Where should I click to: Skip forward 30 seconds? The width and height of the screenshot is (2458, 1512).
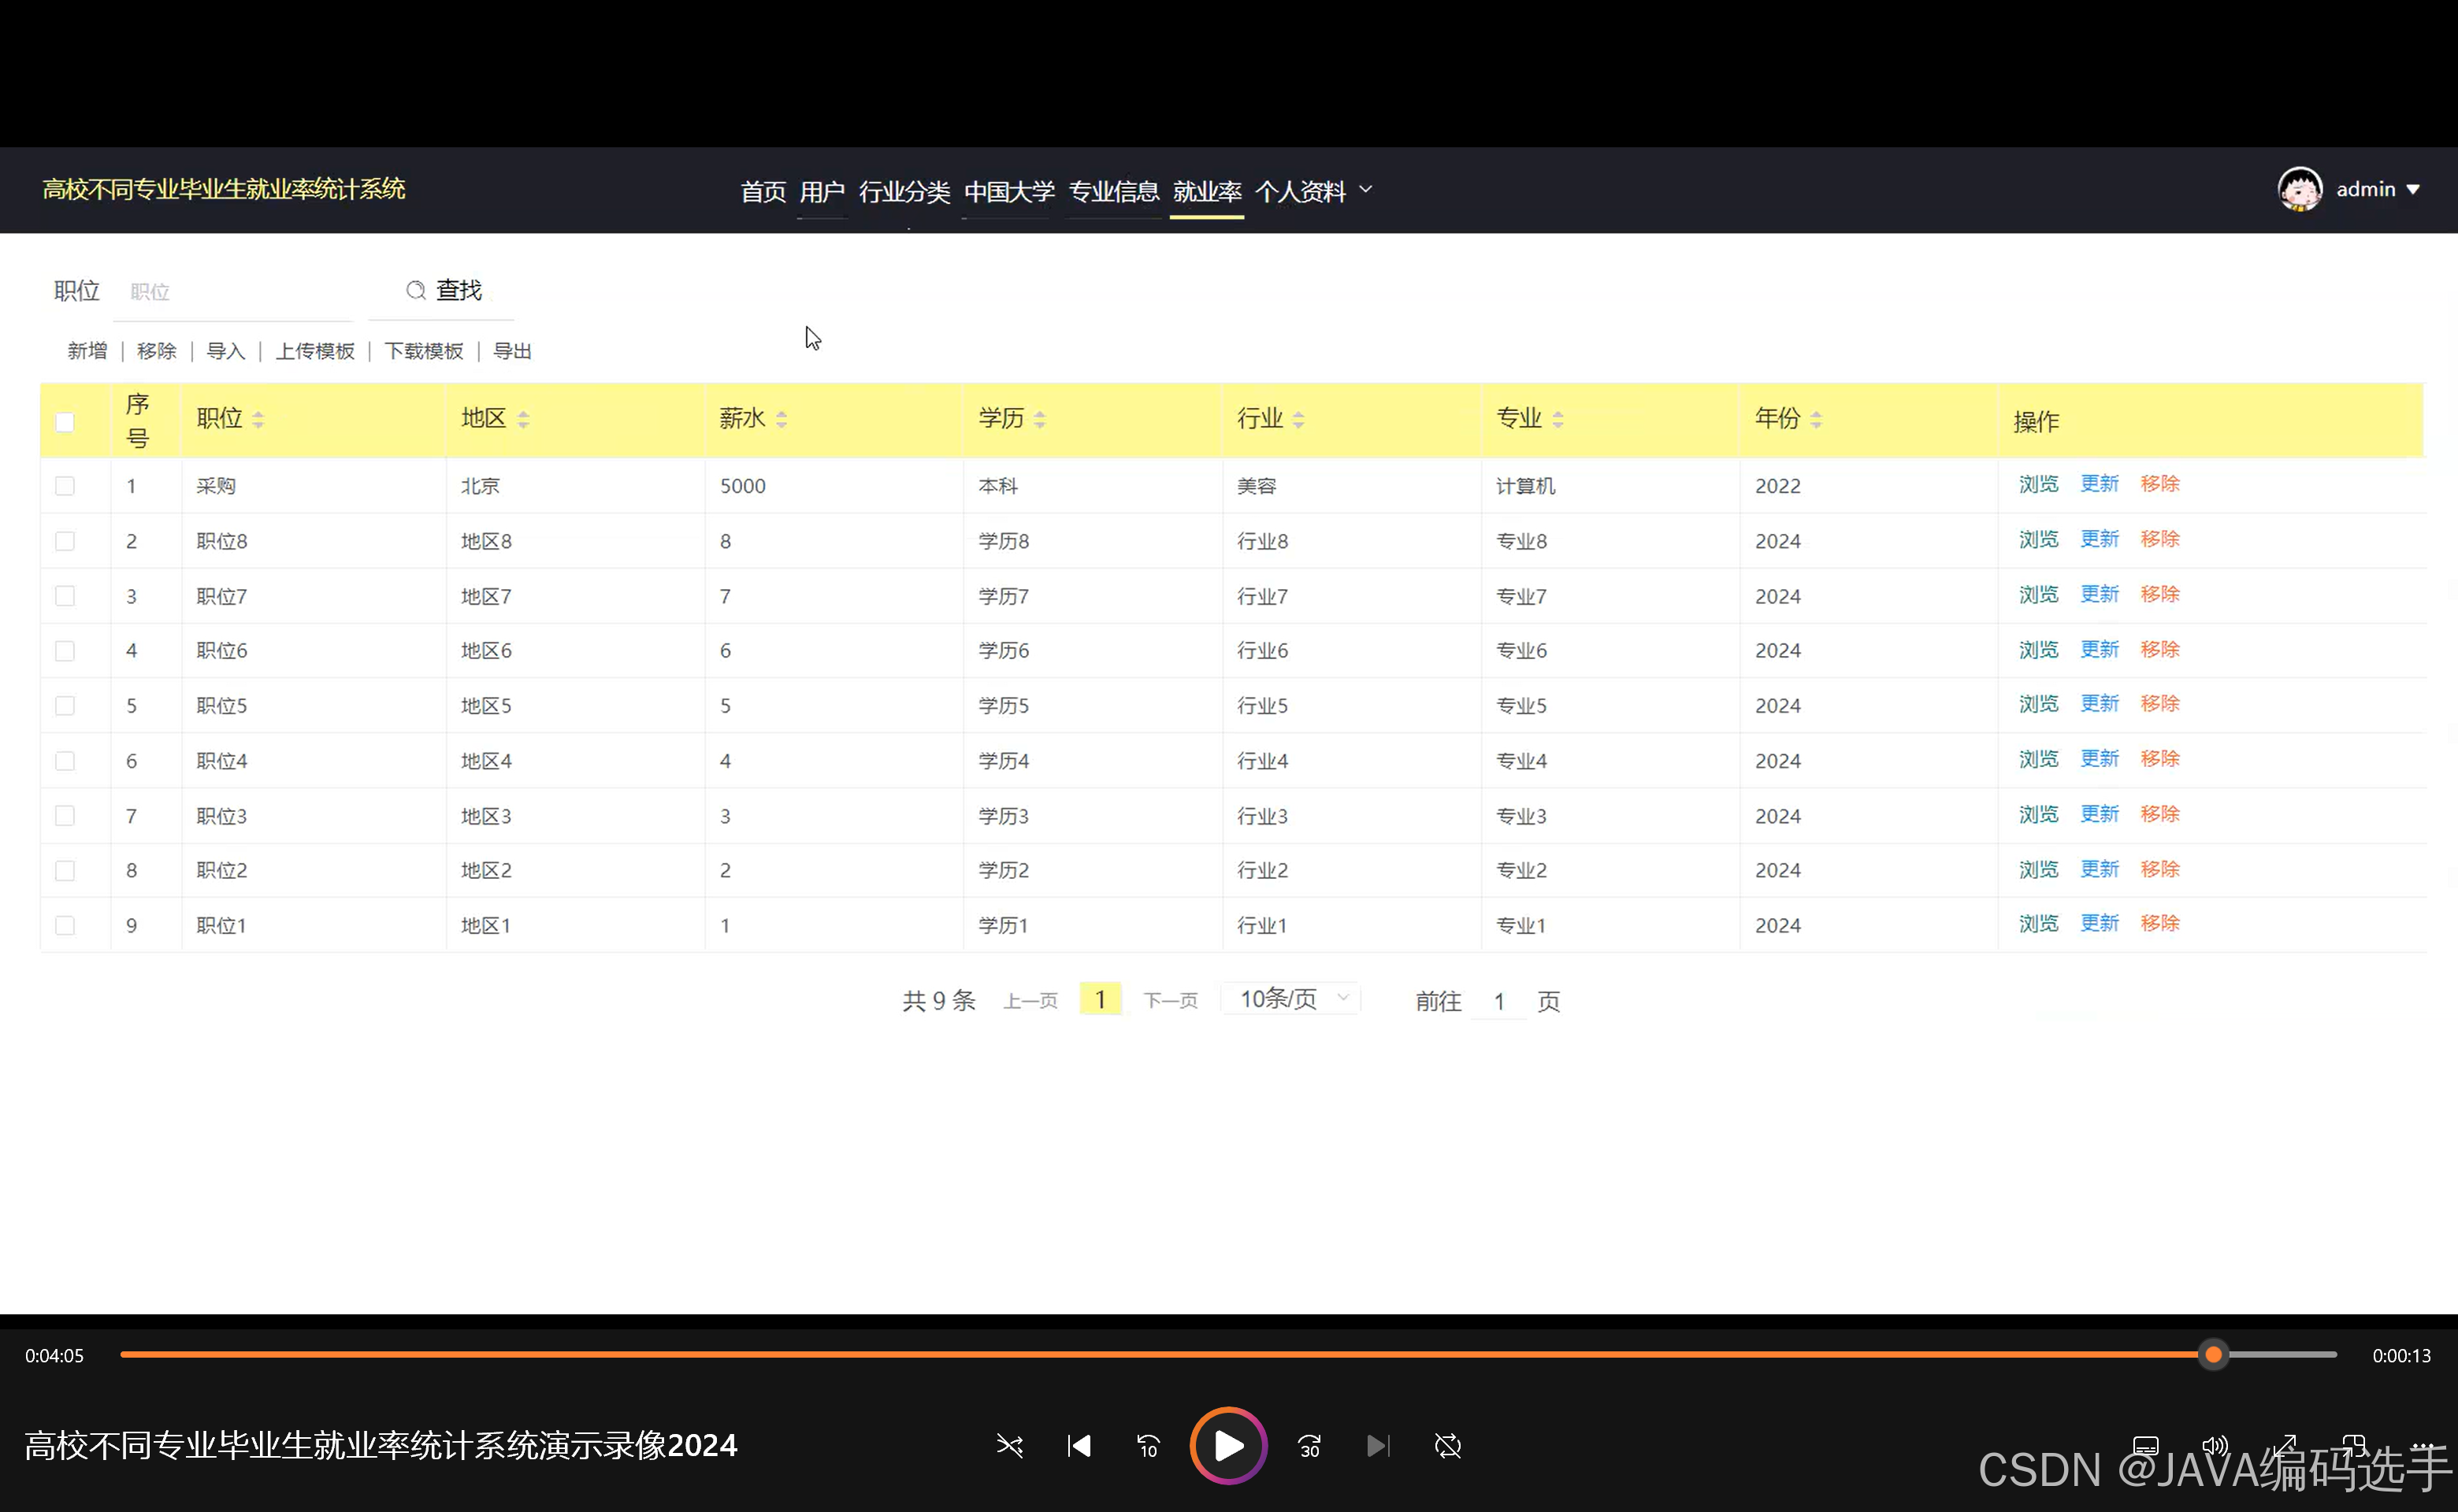tap(1309, 1446)
